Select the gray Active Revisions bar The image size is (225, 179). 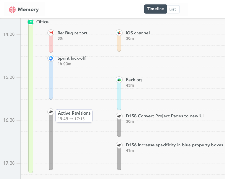tap(51, 142)
